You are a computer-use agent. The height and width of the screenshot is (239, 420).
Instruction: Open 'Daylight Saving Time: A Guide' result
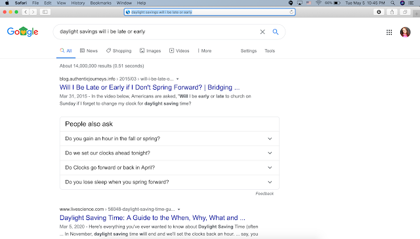[x=152, y=218]
